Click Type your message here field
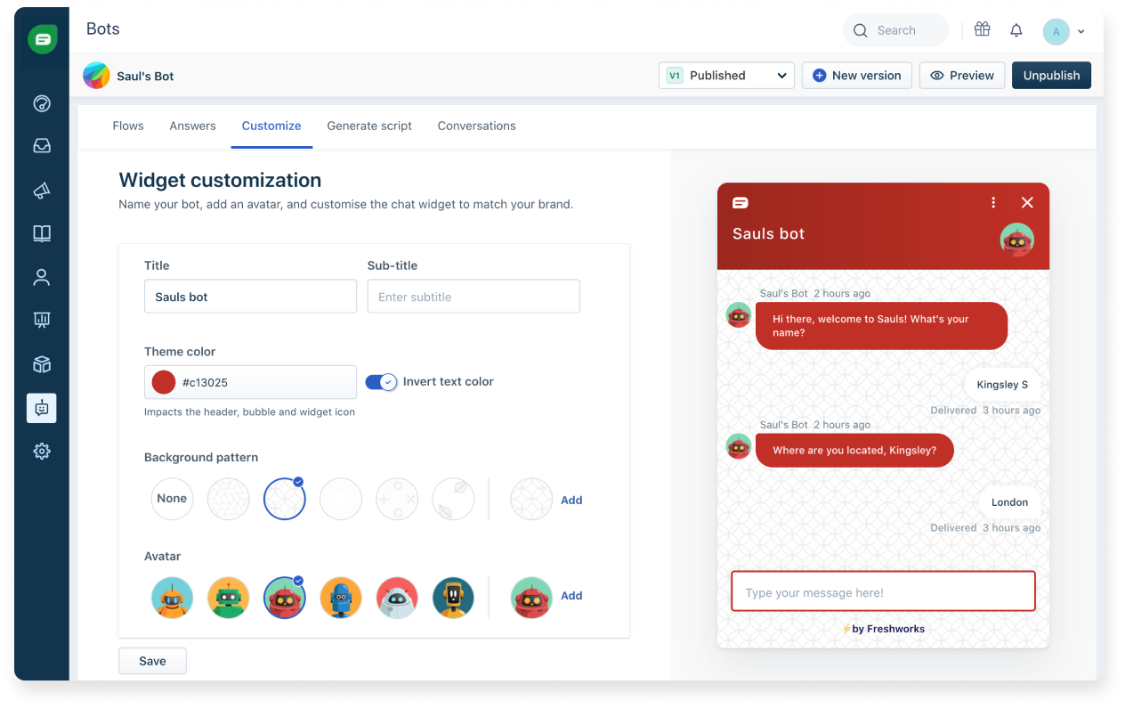 click(x=883, y=592)
